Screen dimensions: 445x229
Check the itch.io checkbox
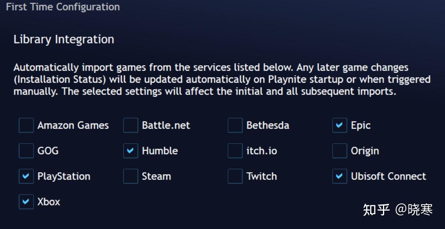(x=235, y=151)
